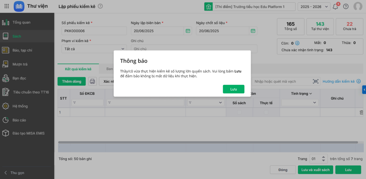366x179 pixels.
Task: Open the 2025 - 2026 school year dropdown
Action: [314, 7]
